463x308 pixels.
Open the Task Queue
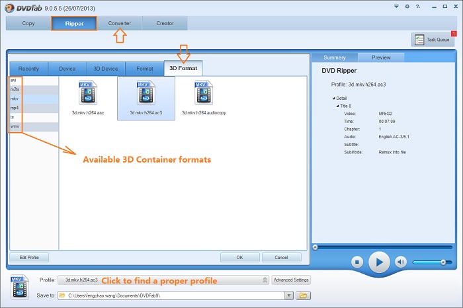(433, 39)
